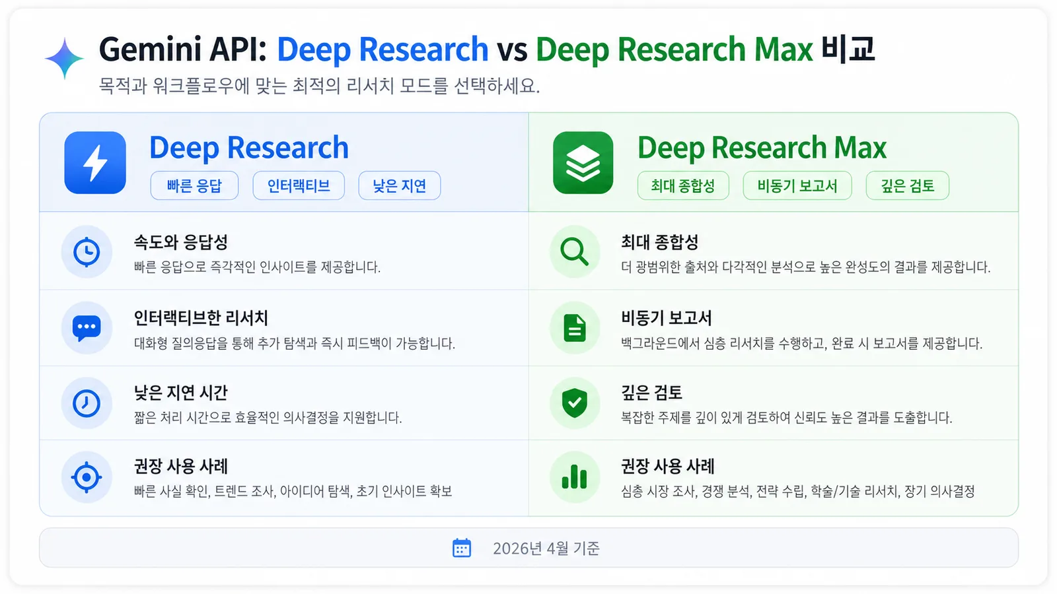The width and height of the screenshot is (1057, 594).
Task: Click the 백그라운드에서 심층 리서치를 수행하고 description
Action: (x=802, y=343)
